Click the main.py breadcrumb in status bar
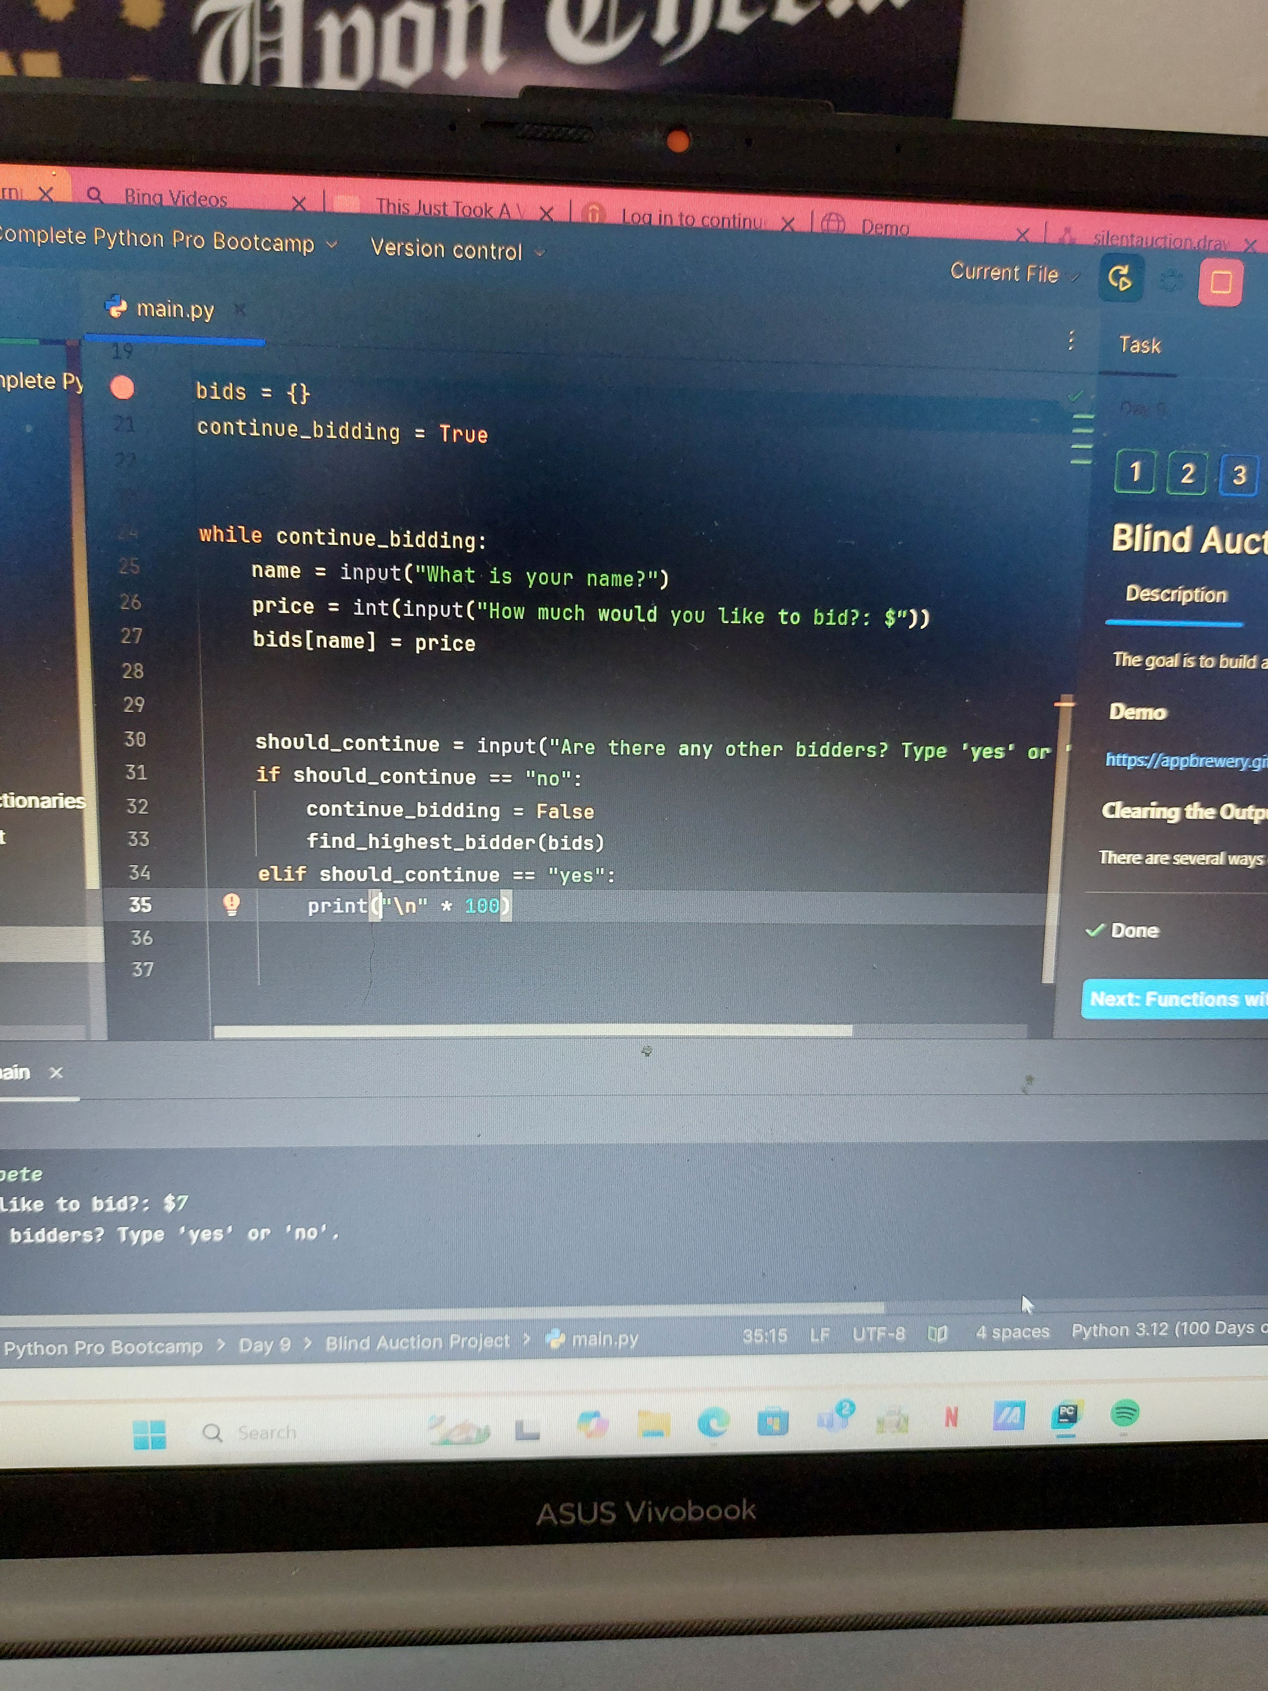Image resolution: width=1268 pixels, height=1691 pixels. point(593,1339)
